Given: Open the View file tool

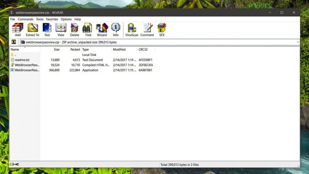Looking at the screenshot, I should click(x=61, y=30).
